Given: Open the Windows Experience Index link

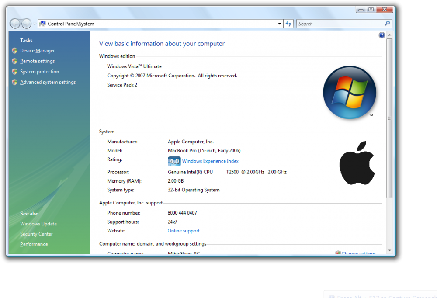Looking at the screenshot, I should click(x=210, y=161).
